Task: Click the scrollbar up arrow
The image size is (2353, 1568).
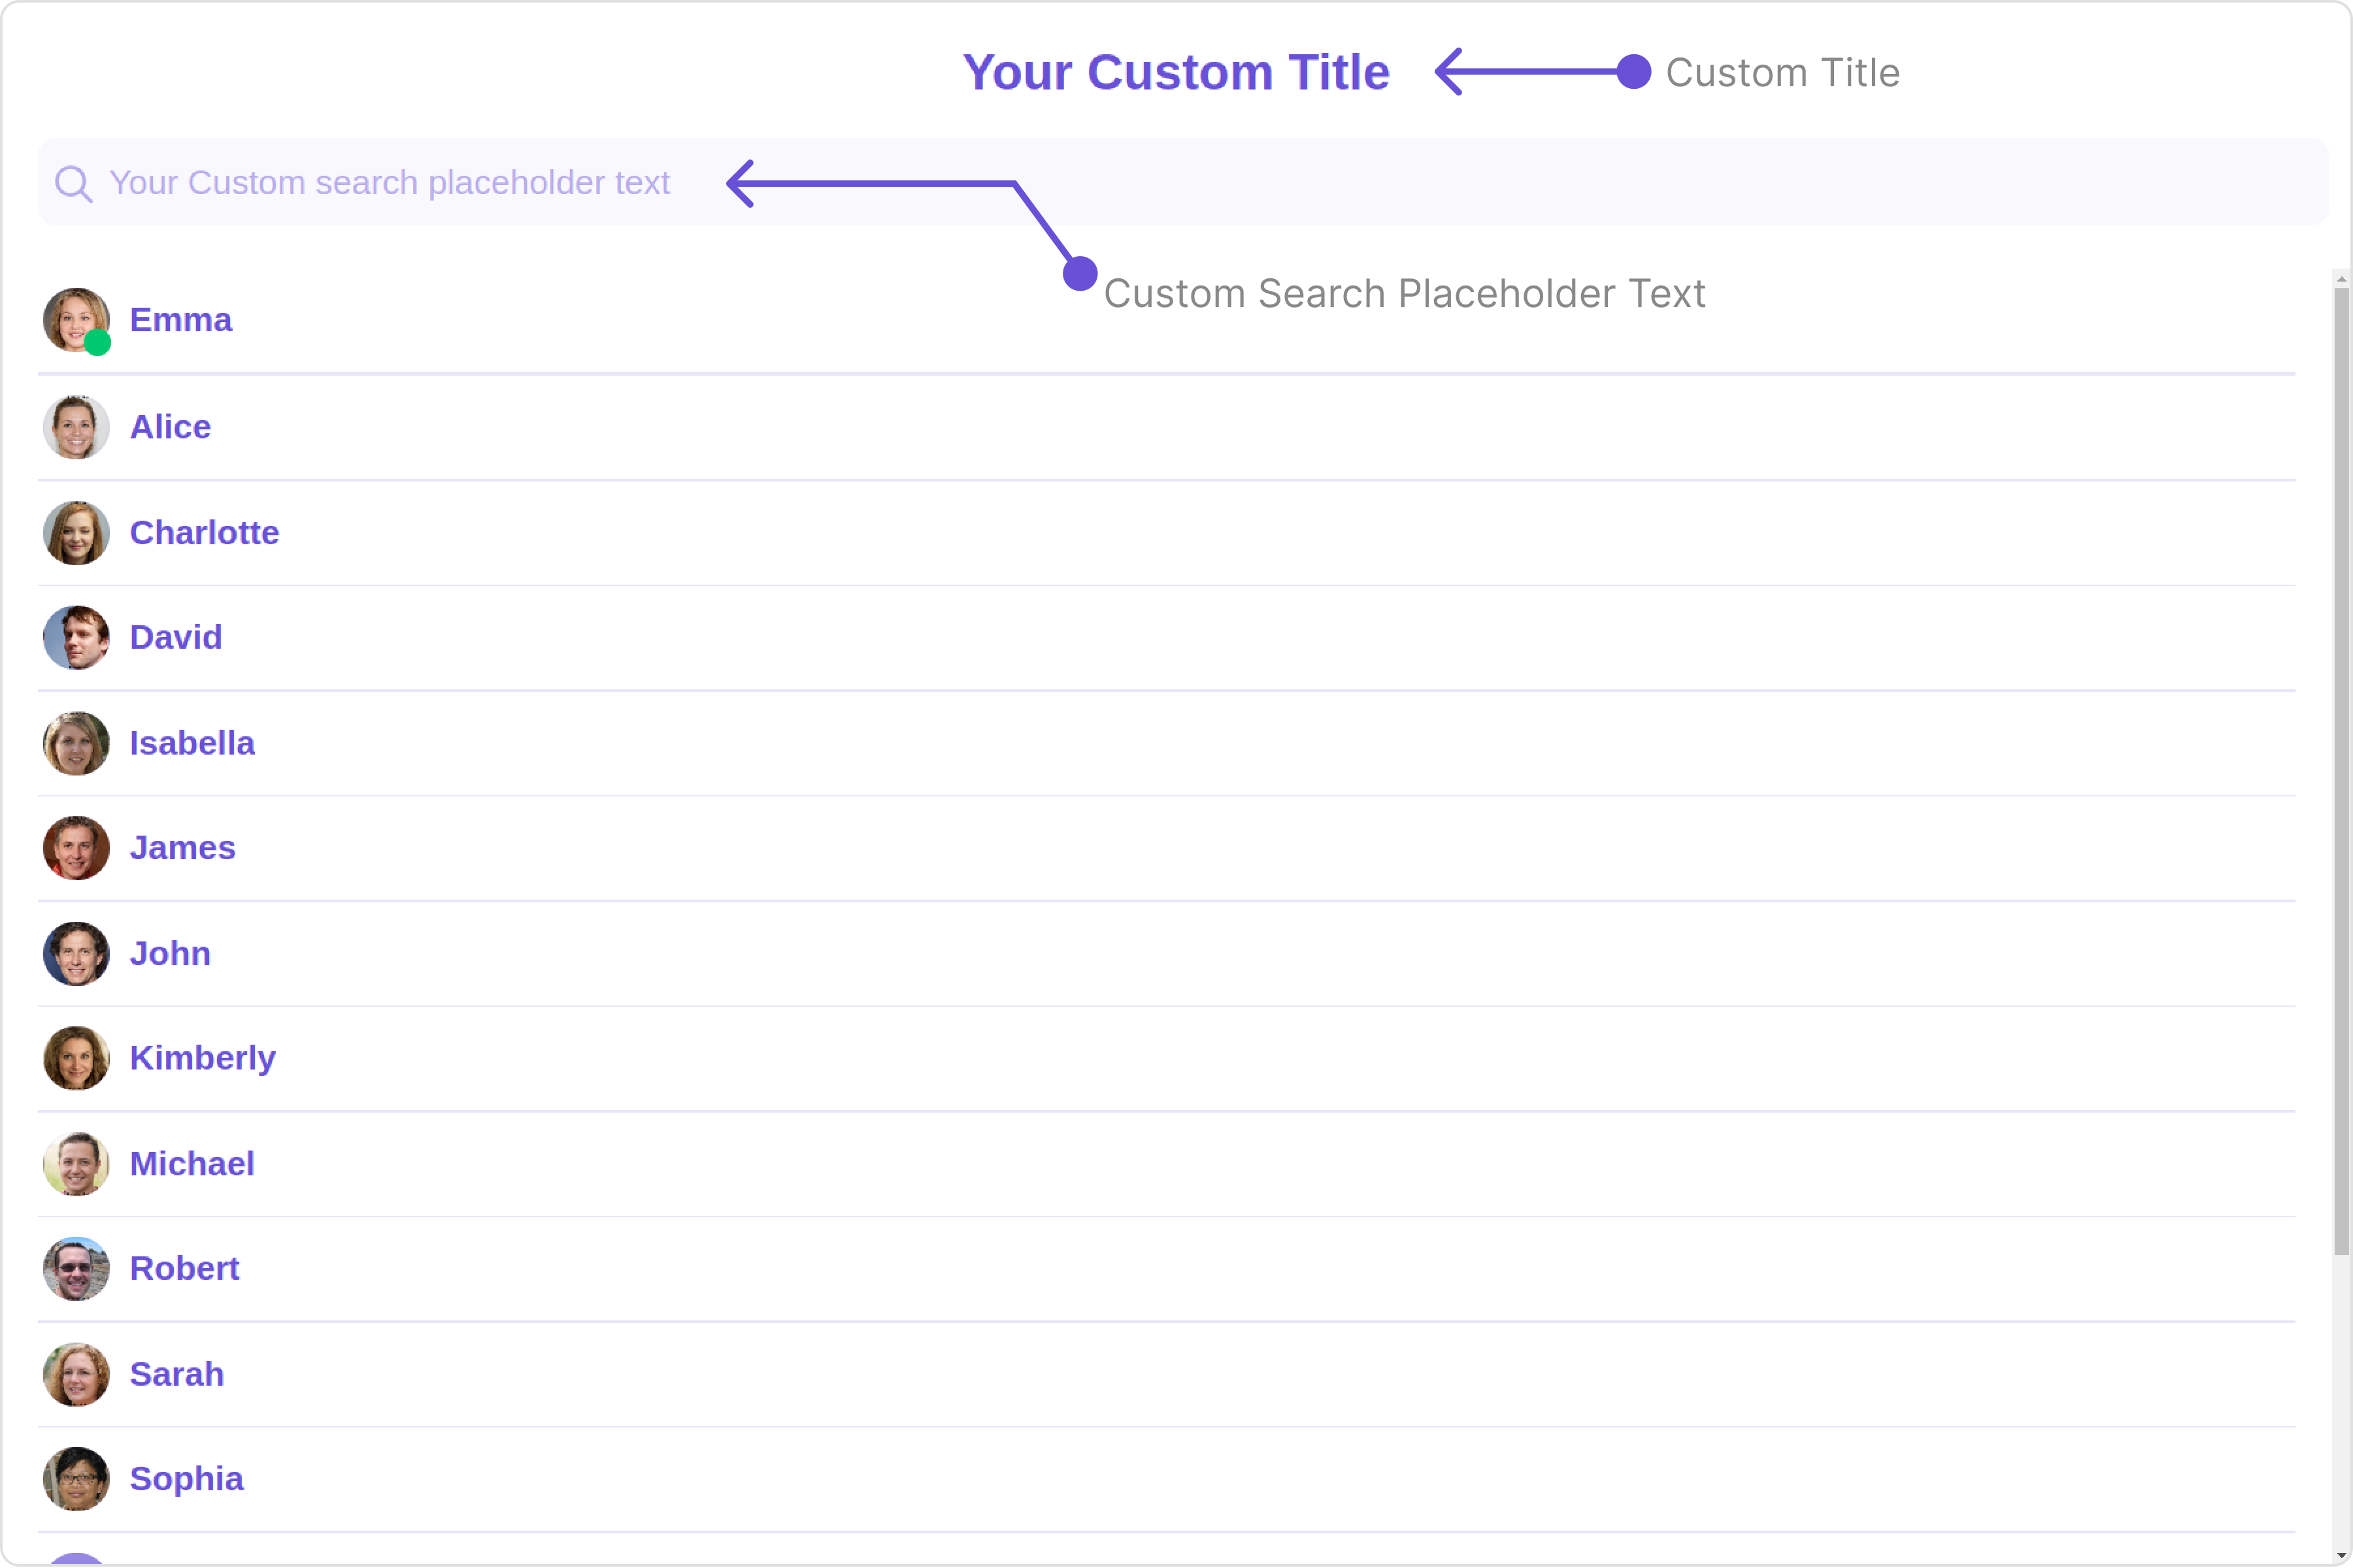Action: pos(2341,279)
